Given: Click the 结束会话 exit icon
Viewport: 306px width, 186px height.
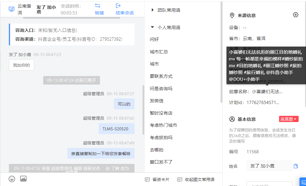Looking at the screenshot, I should click(x=118, y=6).
